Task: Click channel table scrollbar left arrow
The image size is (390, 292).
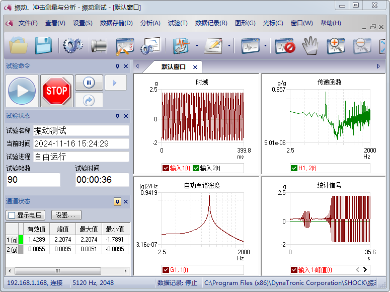Action: (x=10, y=271)
